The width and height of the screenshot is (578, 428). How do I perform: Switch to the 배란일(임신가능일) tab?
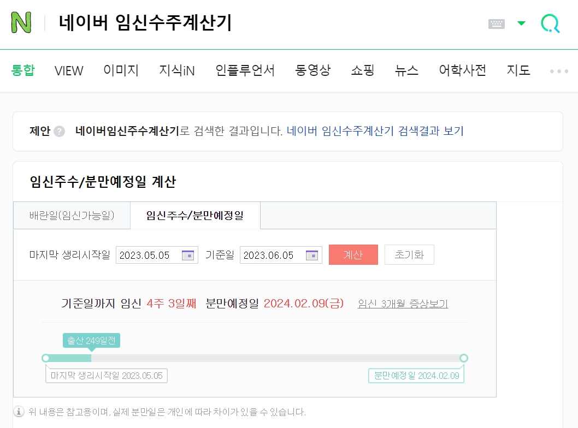[x=72, y=215]
